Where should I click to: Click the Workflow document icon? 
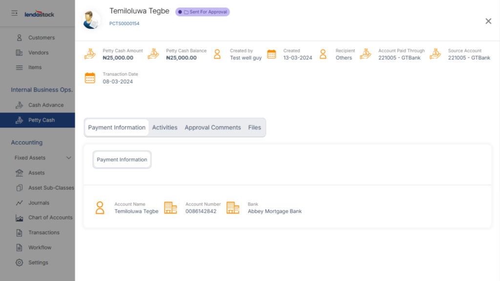20,248
